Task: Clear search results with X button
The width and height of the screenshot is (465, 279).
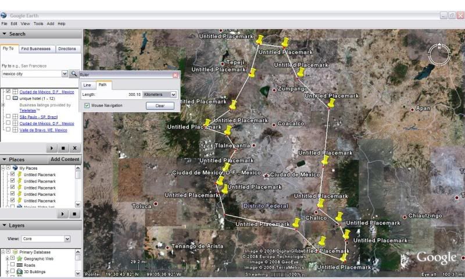Action: [74, 148]
